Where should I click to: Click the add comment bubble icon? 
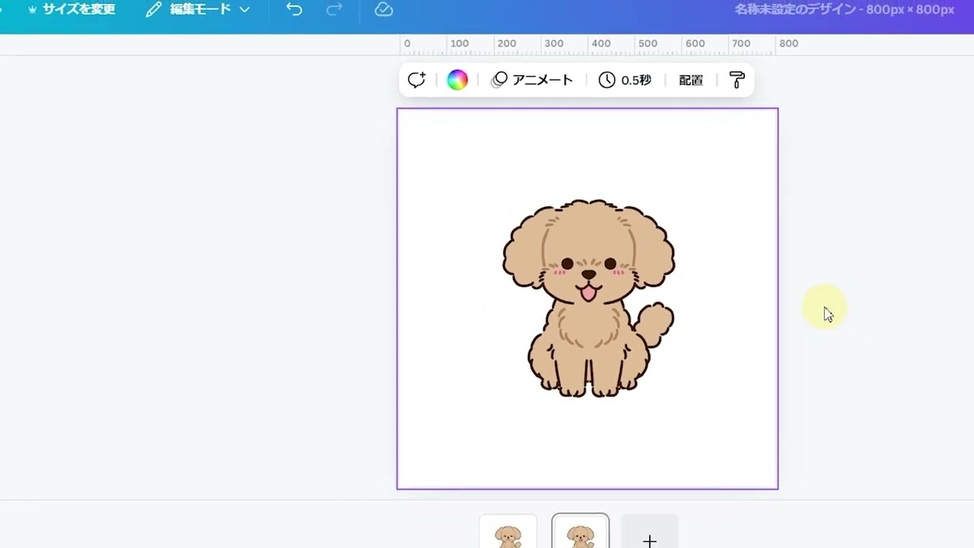pyautogui.click(x=416, y=80)
